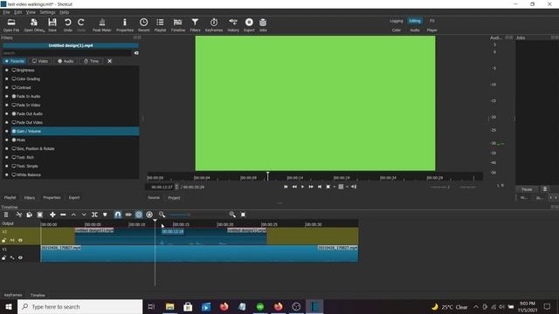Viewport: 559px width, 314px height.
Task: Click the timeline Copy icon
Action: [x=29, y=215]
